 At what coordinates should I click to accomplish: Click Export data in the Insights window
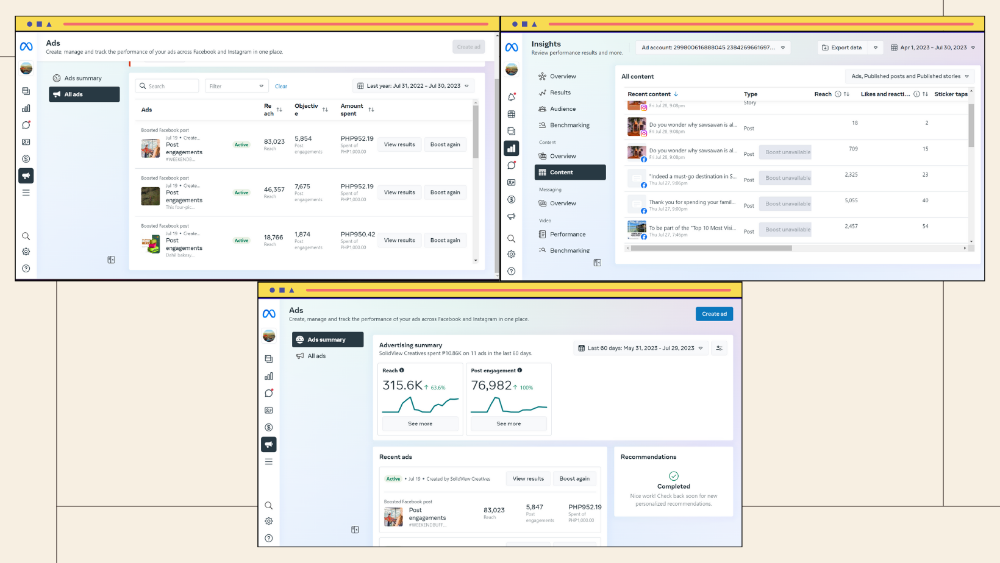click(843, 48)
